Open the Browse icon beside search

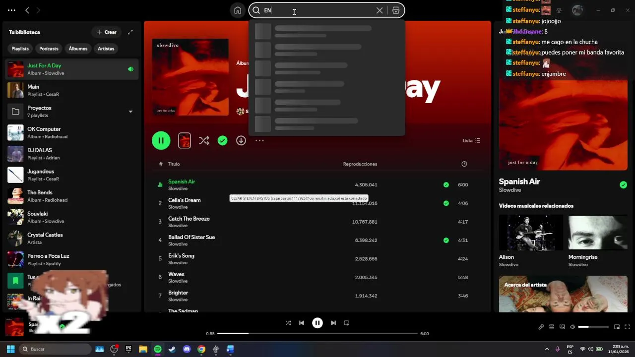point(395,10)
